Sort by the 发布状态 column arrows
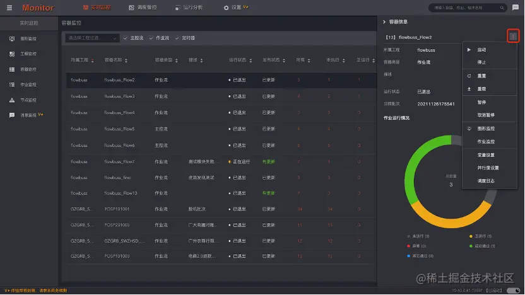 tap(284, 61)
